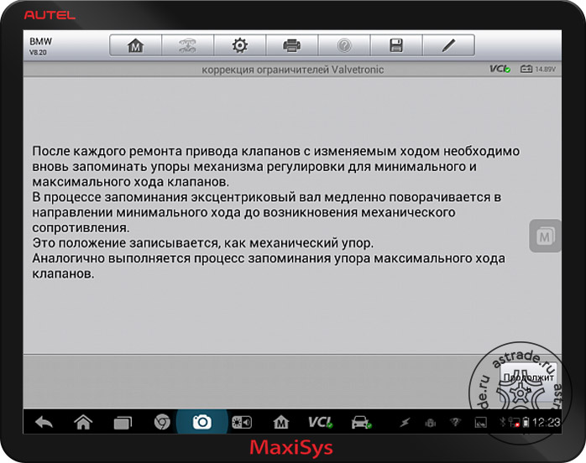586x463 pixels.
Task: Go to the Android home screen
Action: click(x=83, y=422)
